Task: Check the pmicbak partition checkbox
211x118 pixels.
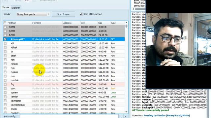Action: [5, 80]
